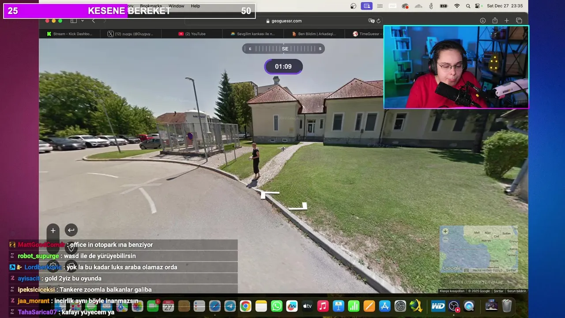This screenshot has height=318, width=565.
Task: Open the Help menu
Action: click(195, 6)
